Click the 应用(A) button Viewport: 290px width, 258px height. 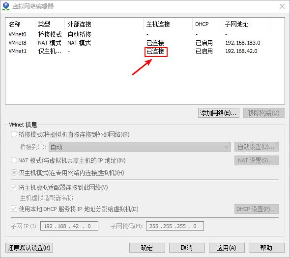[x=227, y=248]
